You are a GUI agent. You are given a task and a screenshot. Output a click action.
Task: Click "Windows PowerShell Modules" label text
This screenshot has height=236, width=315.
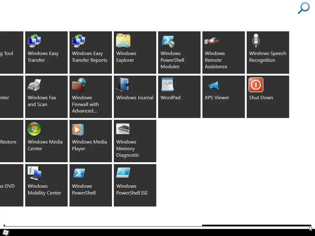(172, 60)
